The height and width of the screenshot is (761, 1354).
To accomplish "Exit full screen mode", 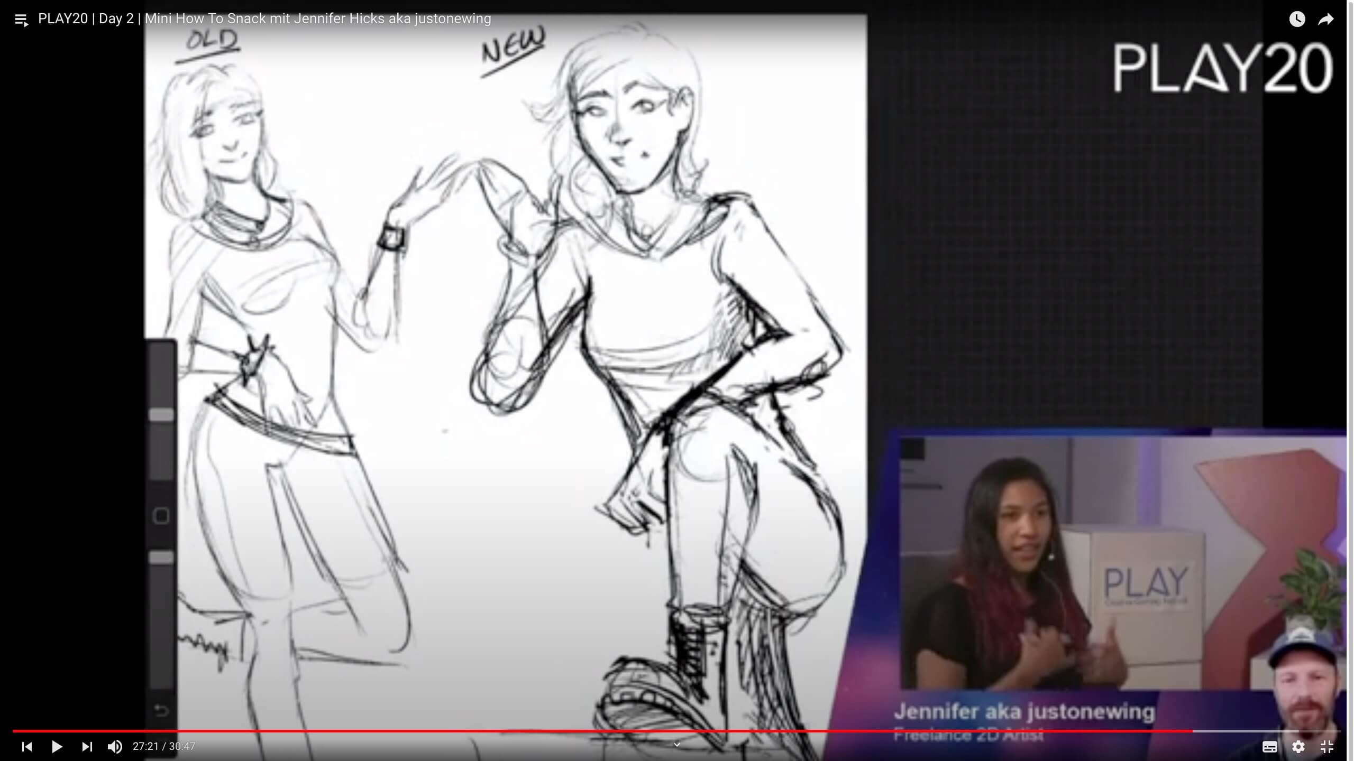I will point(1326,746).
